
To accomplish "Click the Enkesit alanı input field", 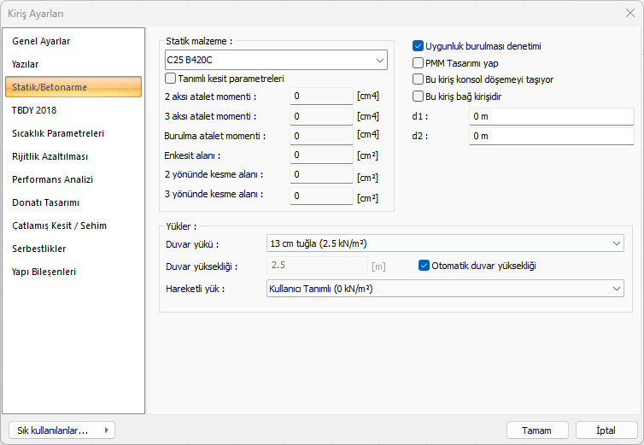I will (x=321, y=155).
